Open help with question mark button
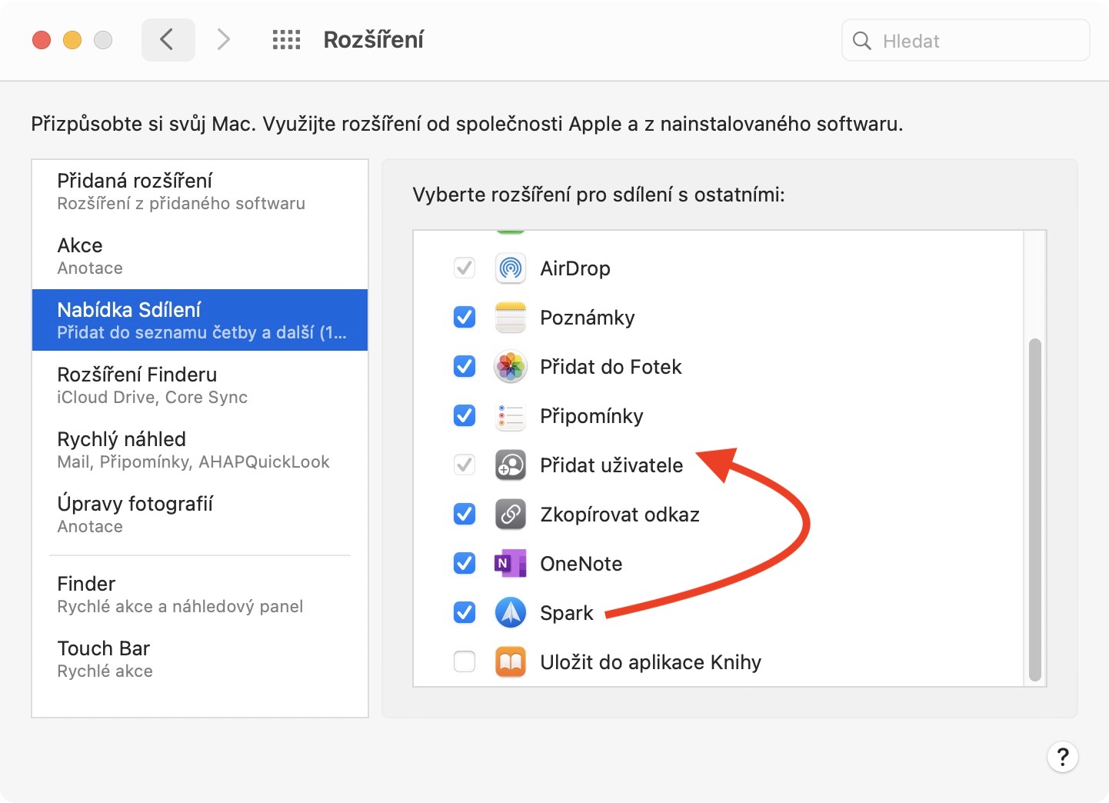 tap(1062, 758)
